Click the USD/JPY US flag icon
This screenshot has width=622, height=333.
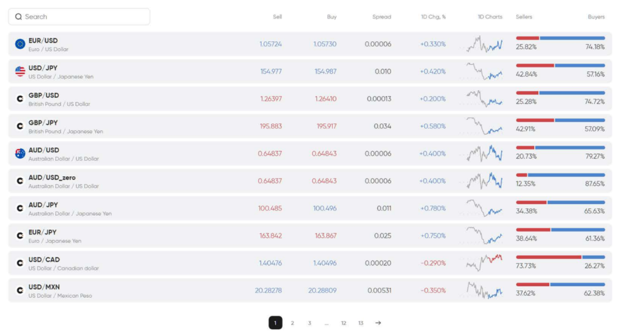tap(20, 71)
